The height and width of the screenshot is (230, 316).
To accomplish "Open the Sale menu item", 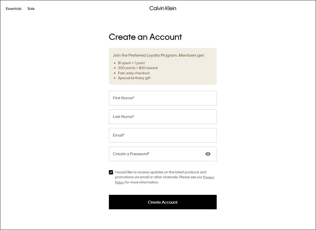I will 31,9.
